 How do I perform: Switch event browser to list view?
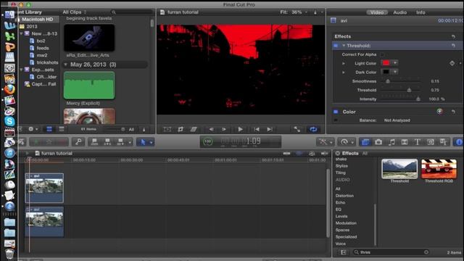pos(62,129)
